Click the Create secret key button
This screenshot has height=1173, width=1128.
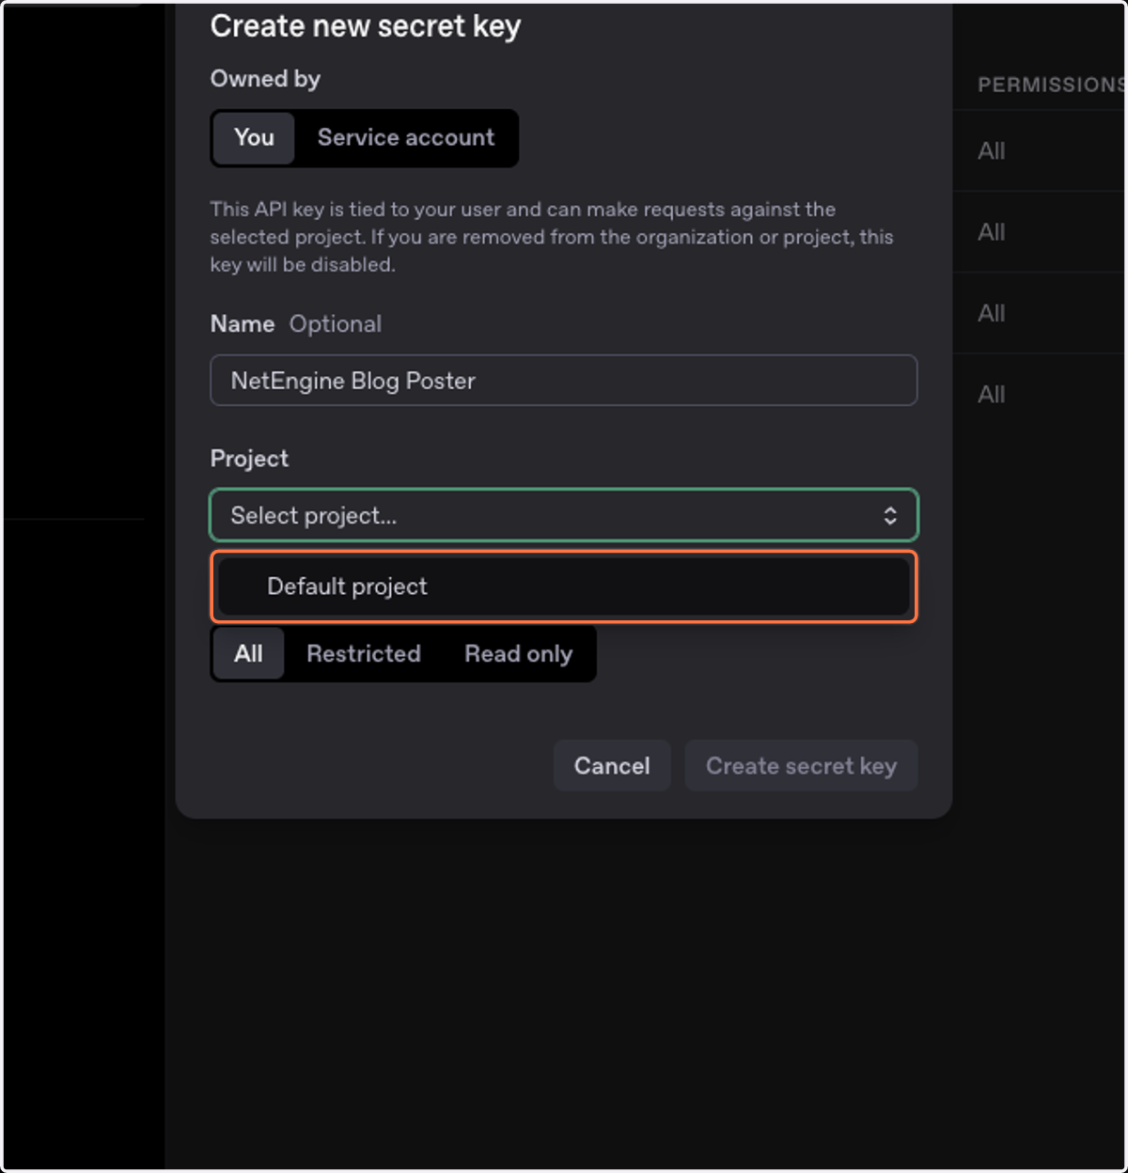click(801, 766)
